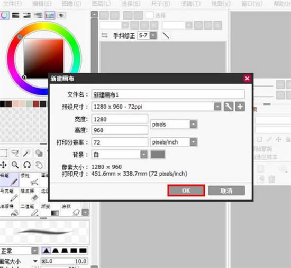The image size is (291, 268).
Task: Choose the 油漆桶 bucket tool
Action: [10, 210]
